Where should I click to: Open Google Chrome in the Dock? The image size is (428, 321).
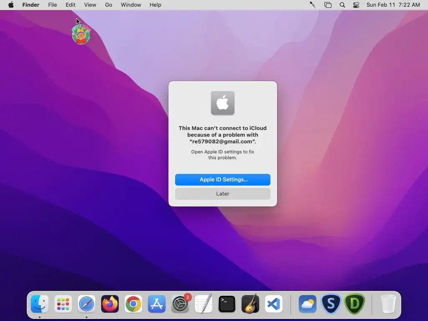[133, 304]
